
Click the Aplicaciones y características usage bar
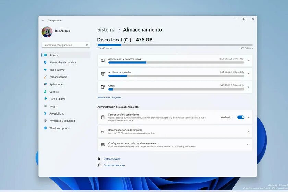176,63
